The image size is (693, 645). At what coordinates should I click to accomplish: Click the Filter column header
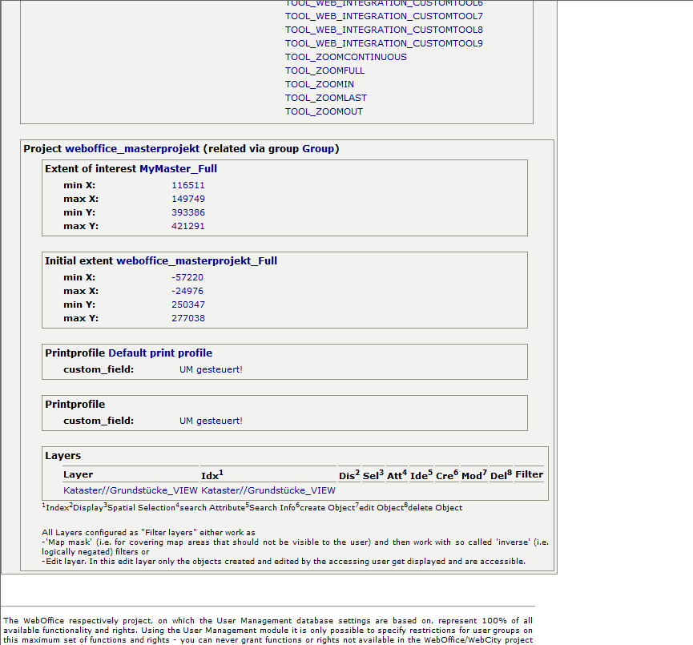(x=529, y=475)
